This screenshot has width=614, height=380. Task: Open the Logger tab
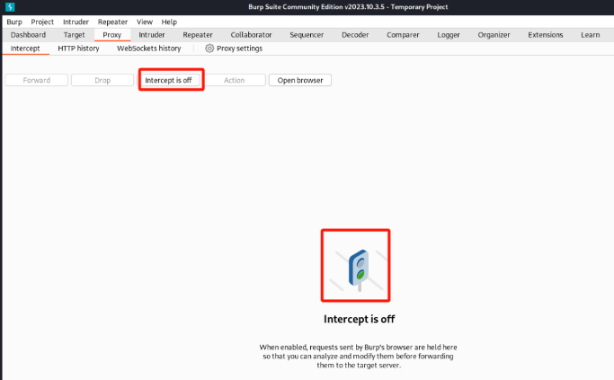449,35
